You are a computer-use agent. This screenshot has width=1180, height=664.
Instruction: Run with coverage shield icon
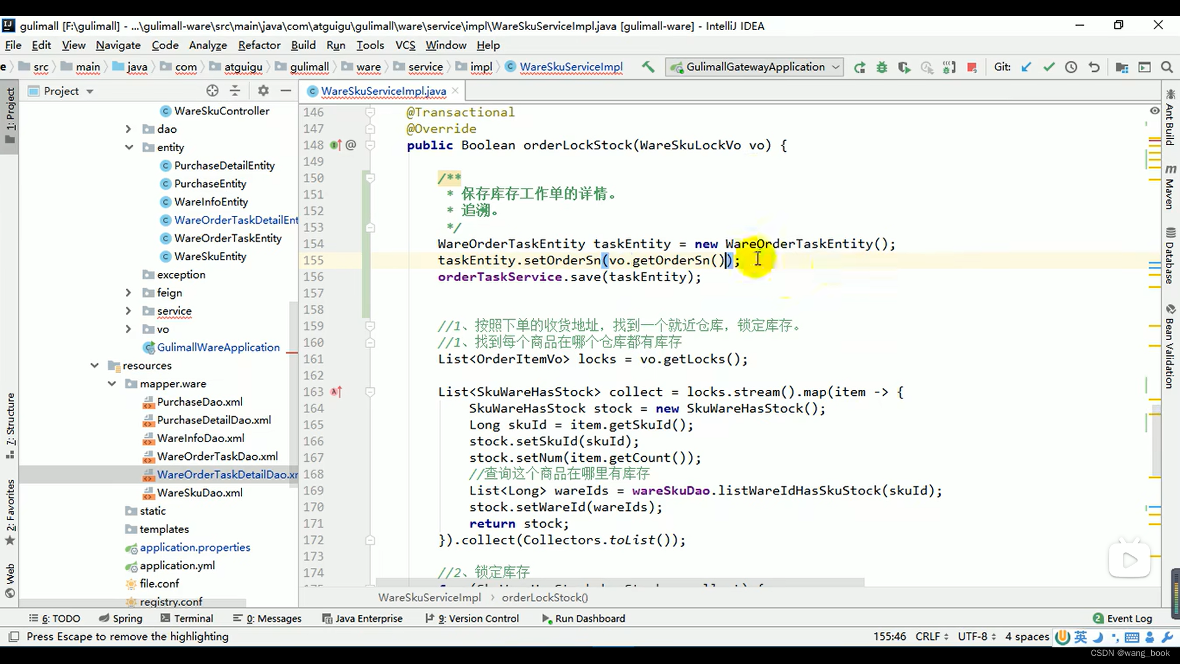[903, 68]
